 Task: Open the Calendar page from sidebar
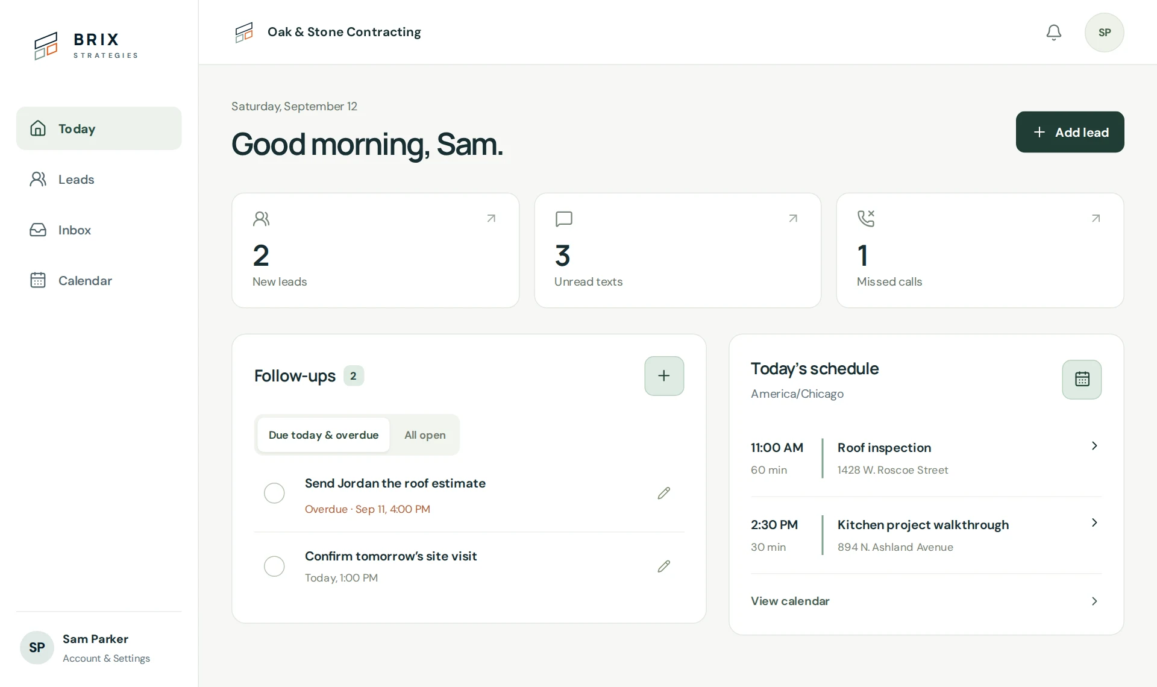point(99,280)
